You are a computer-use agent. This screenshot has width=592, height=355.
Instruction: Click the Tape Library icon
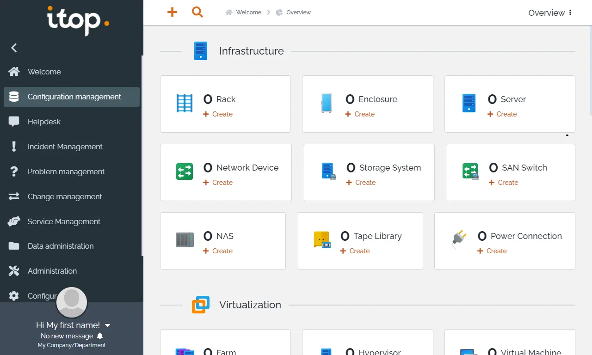coord(322,240)
